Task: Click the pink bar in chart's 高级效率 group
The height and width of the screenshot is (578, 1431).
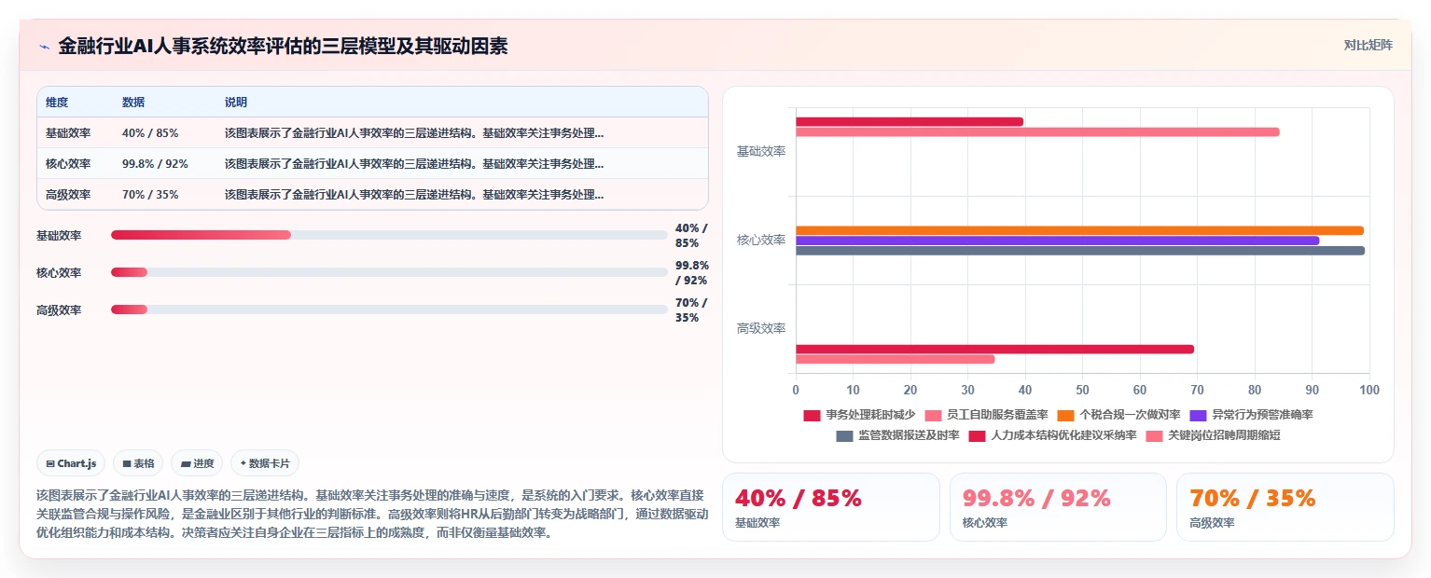Action: tap(896, 360)
